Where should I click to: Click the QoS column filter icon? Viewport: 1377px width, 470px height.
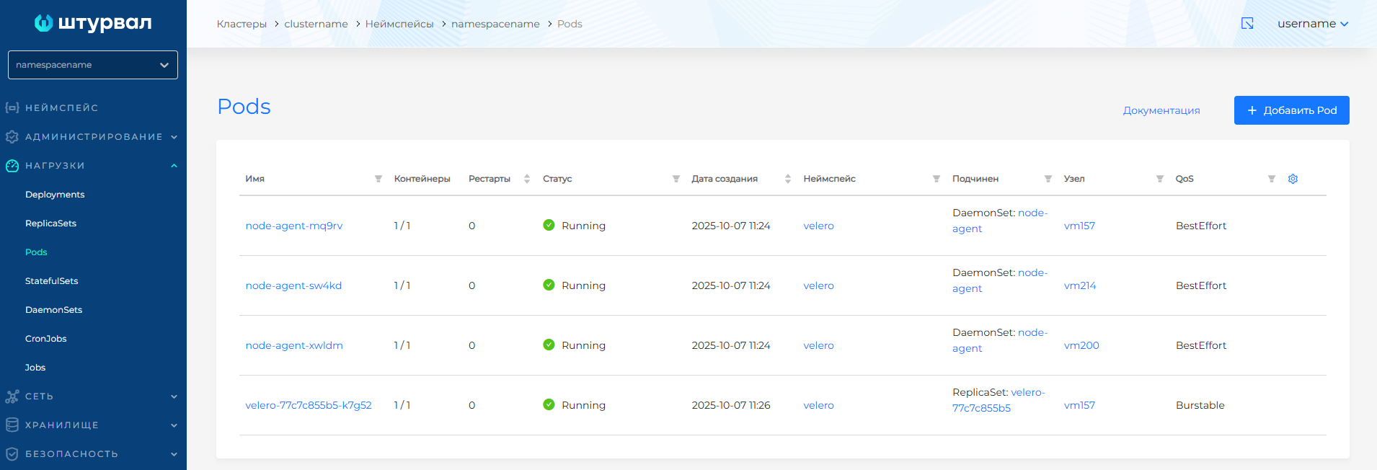[x=1272, y=179]
